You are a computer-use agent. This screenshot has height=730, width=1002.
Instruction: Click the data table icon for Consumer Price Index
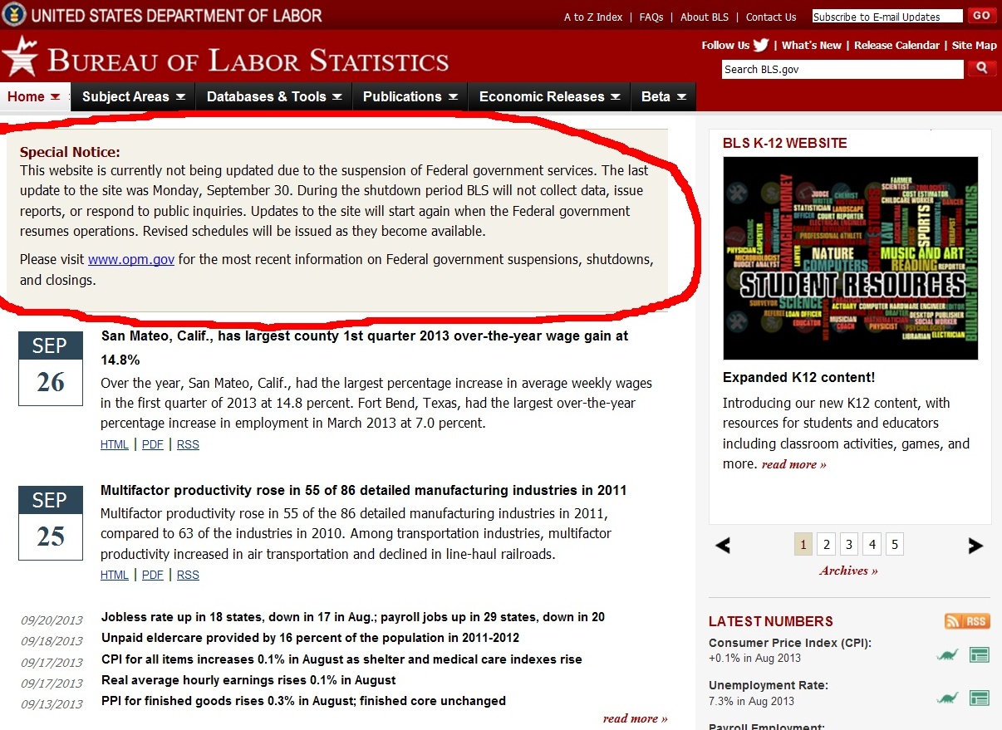[980, 655]
